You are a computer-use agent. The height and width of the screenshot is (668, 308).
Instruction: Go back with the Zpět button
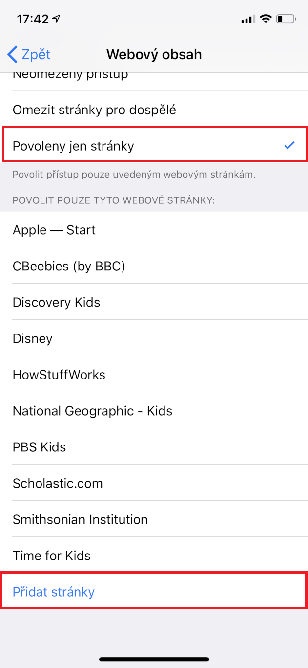click(29, 54)
